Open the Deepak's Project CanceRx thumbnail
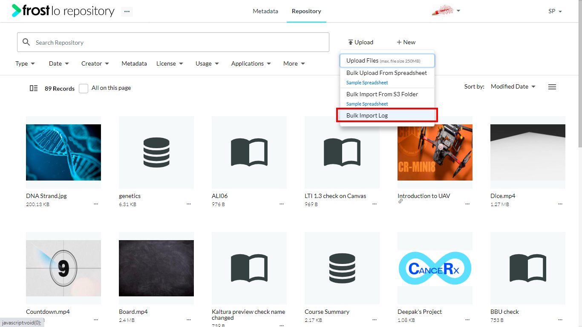Screen dimensions: 582x327 (435, 268)
